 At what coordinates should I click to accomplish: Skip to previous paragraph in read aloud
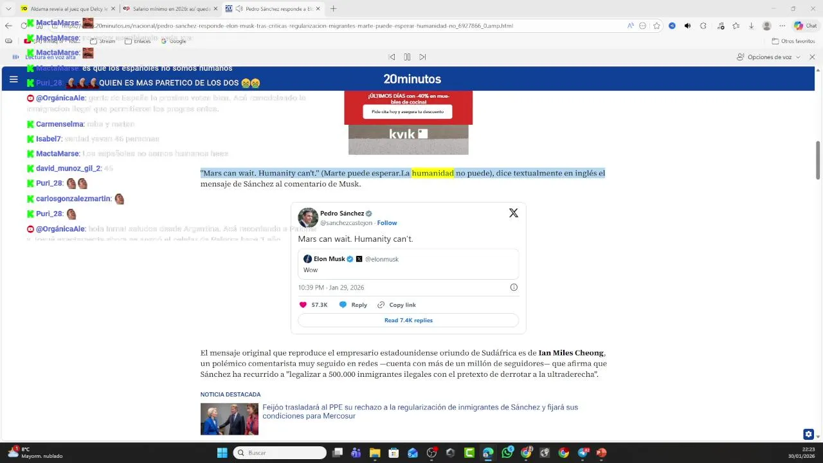(392, 57)
